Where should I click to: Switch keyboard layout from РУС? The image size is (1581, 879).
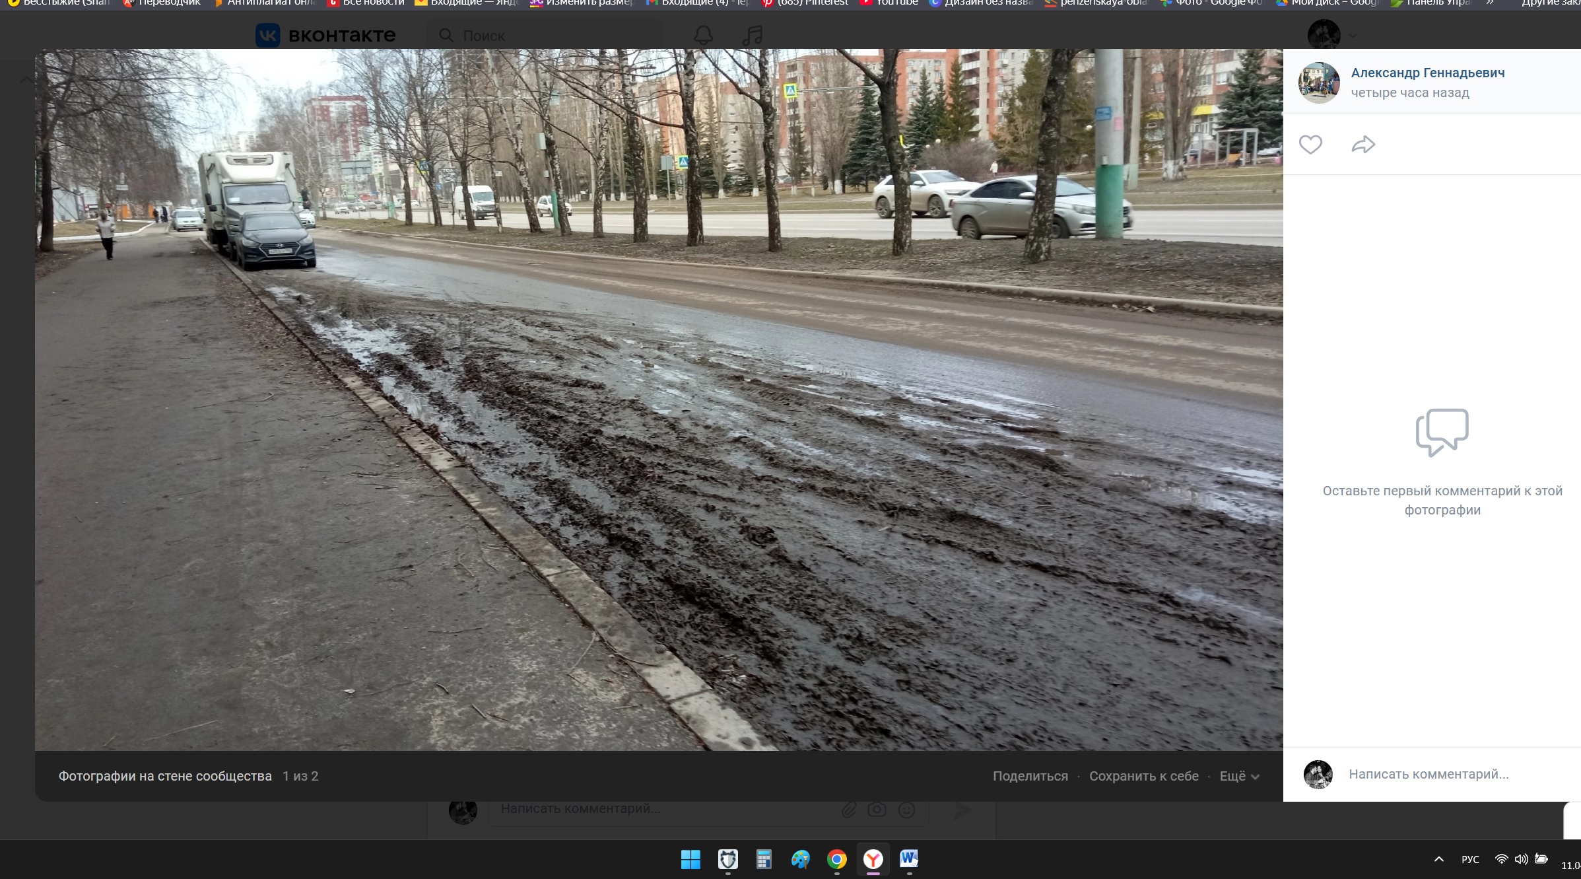[x=1470, y=859]
